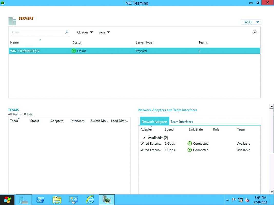The width and height of the screenshot is (274, 205).
Task: Select the first Wired Ethernet adapter
Action: tap(151, 144)
